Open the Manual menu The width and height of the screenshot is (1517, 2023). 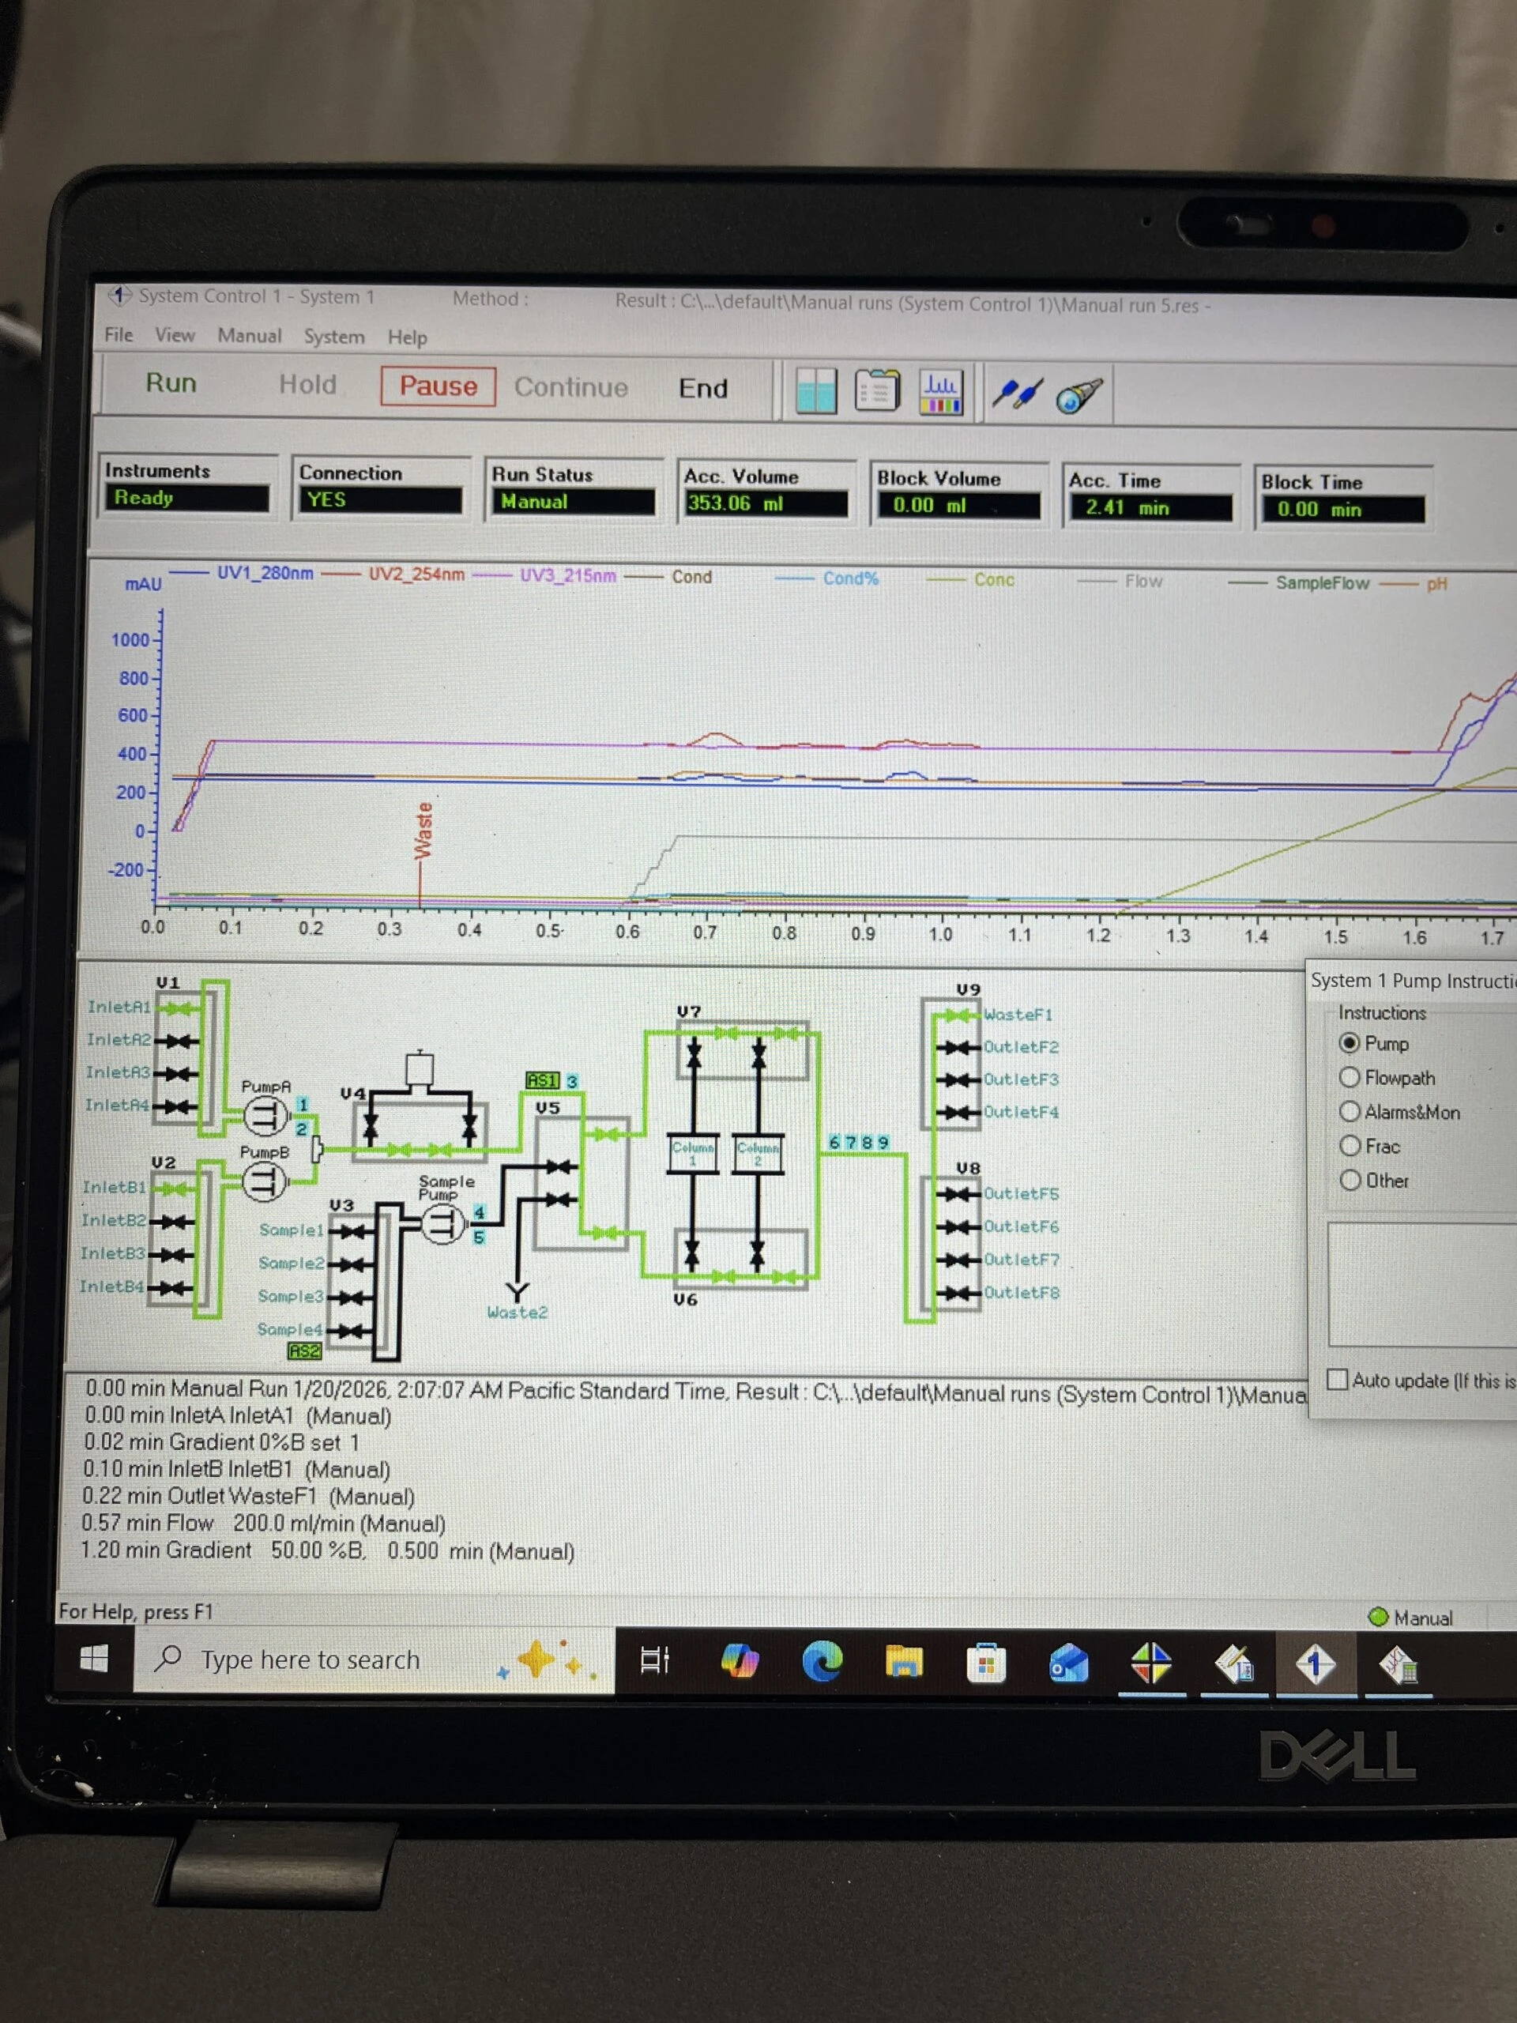(249, 336)
